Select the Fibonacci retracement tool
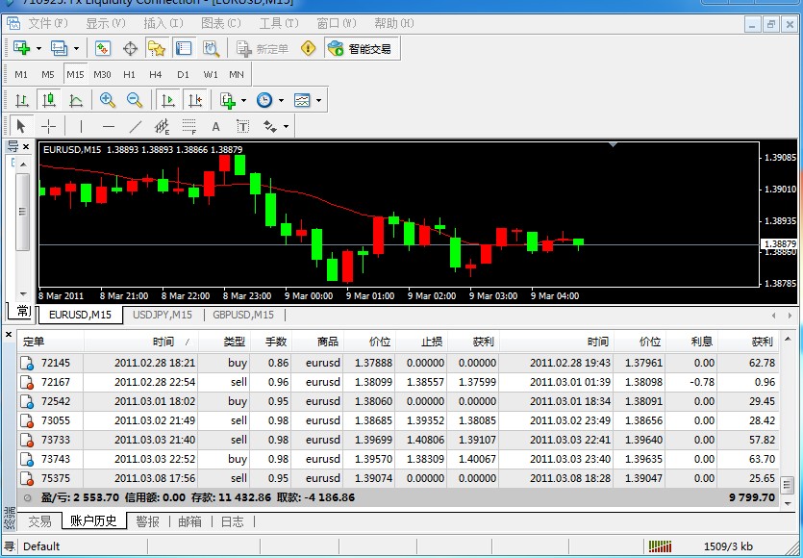 click(189, 126)
